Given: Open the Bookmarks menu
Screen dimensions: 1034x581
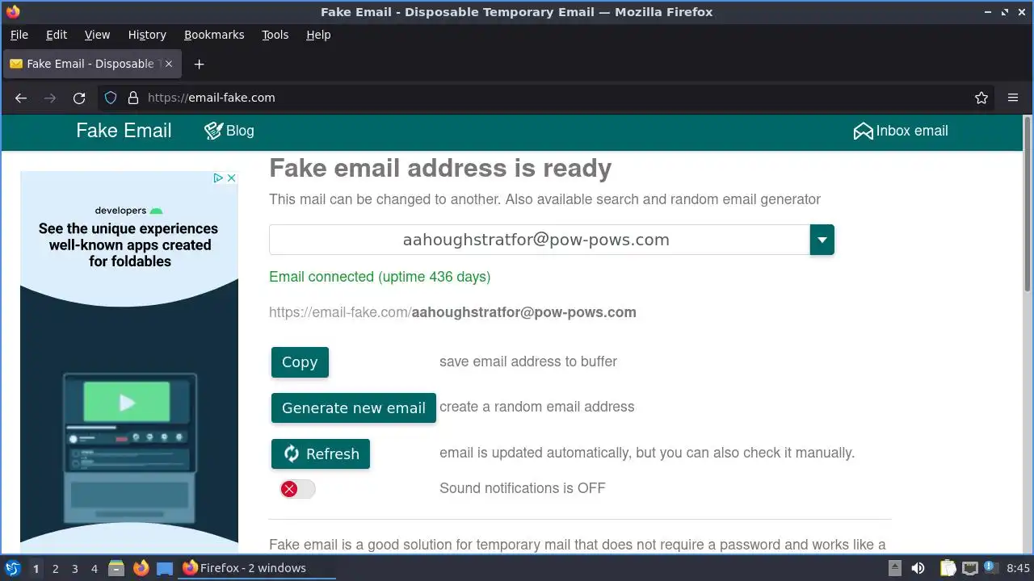Looking at the screenshot, I should point(214,35).
